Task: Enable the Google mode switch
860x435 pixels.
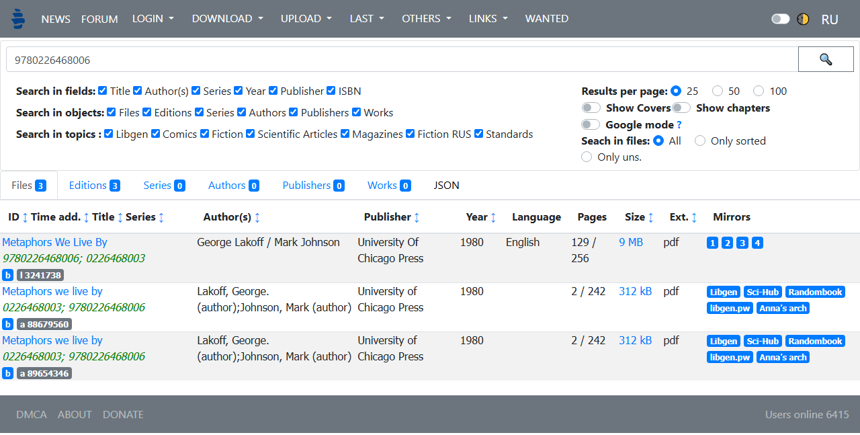Action: click(x=591, y=124)
